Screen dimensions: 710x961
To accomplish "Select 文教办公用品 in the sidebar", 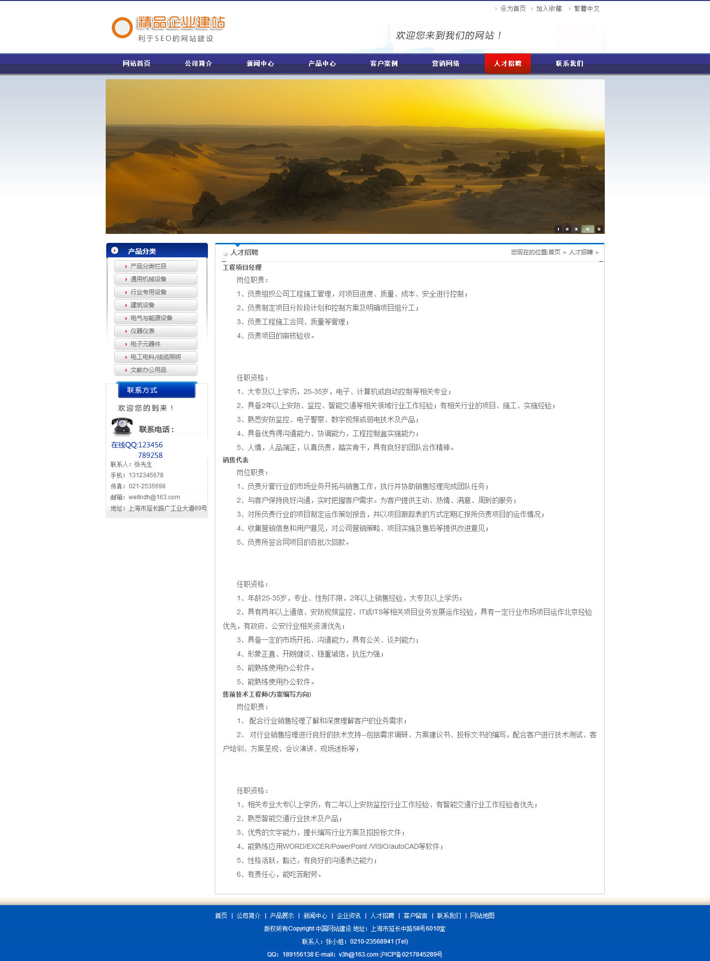I will [148, 370].
